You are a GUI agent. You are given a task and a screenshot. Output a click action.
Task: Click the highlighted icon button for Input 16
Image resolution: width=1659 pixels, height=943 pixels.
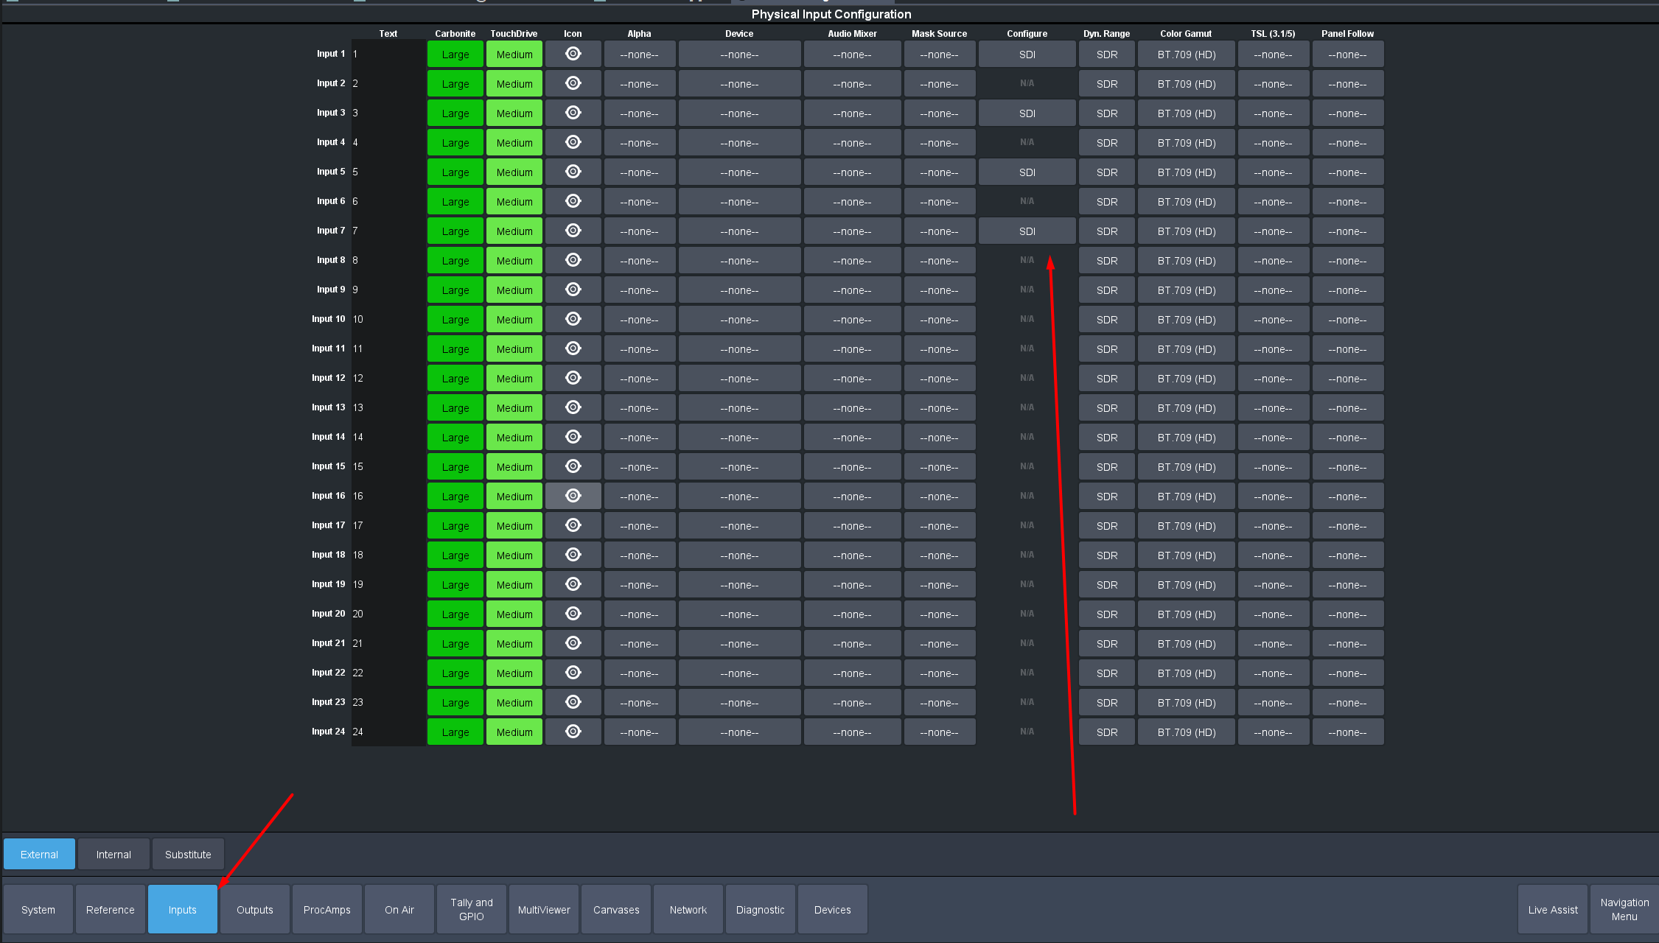573,496
